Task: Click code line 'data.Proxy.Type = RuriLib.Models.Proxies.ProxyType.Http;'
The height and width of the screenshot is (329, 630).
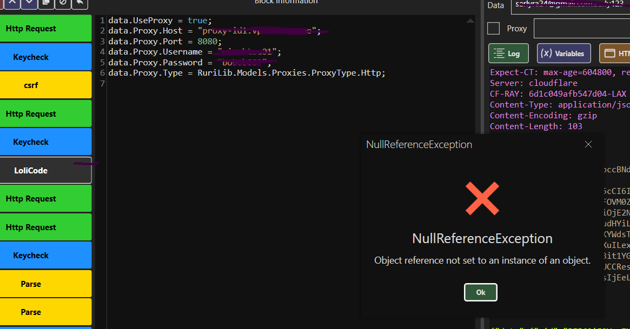Action: [x=247, y=73]
